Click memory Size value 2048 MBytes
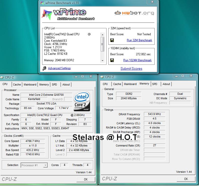Image resolution: width=199 pixels, height=186 pixels. tap(129, 98)
